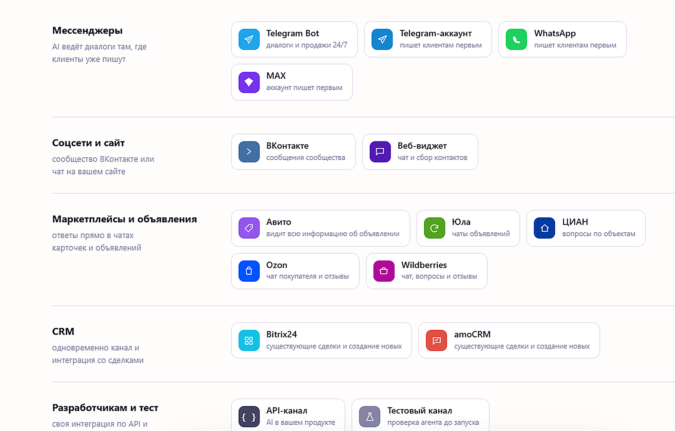Viewport: 675px width, 431px height.
Task: Click text 'чат покупателя и отзывы'
Action: (307, 276)
